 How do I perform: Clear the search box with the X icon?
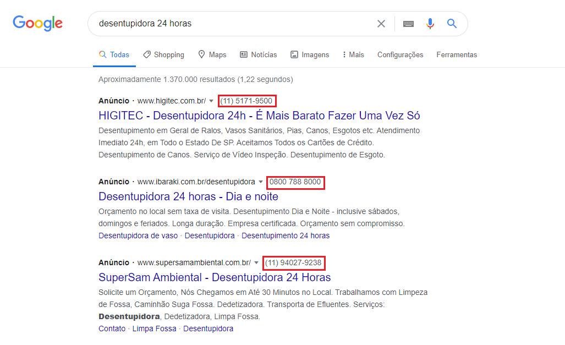(381, 24)
